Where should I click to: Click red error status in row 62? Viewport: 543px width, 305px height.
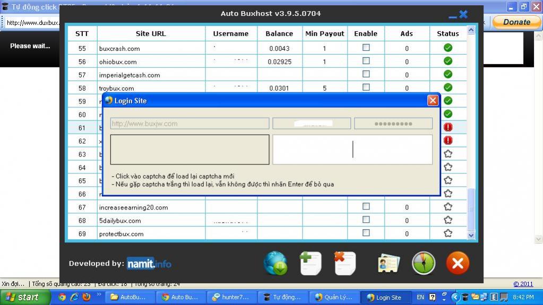(x=448, y=140)
